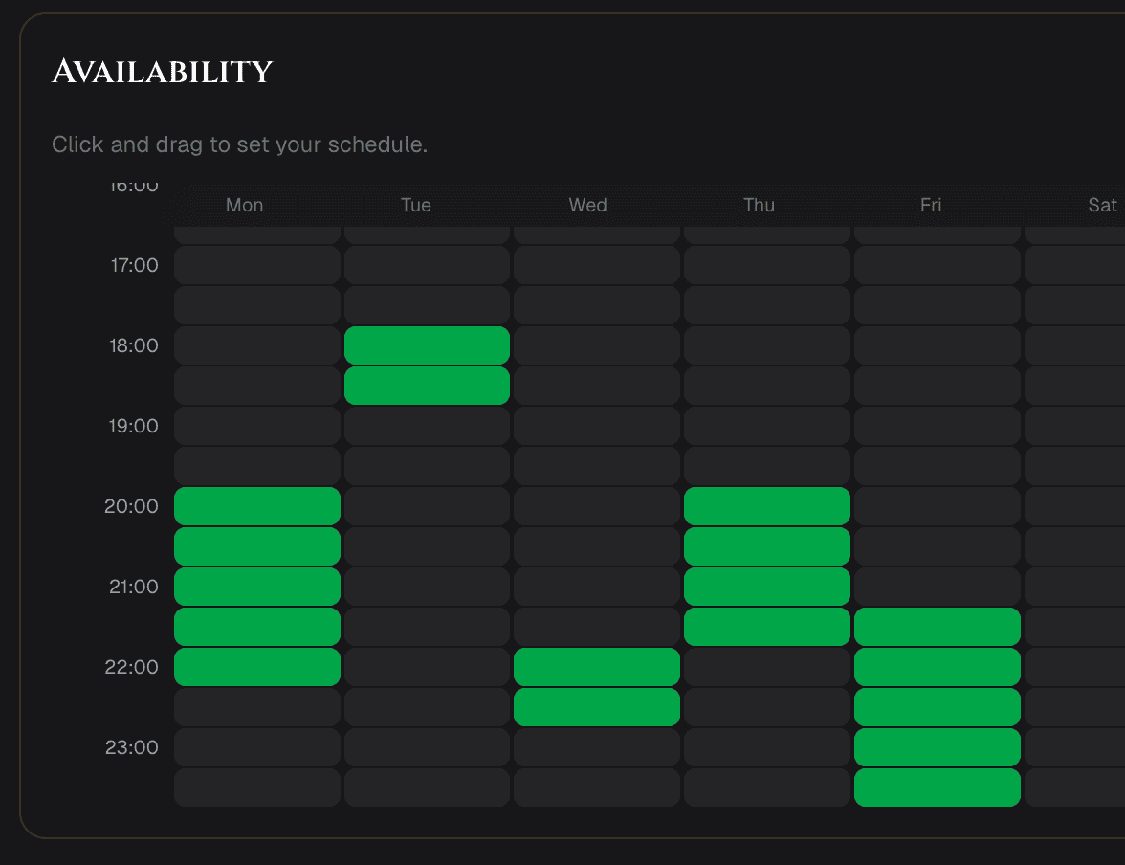Image resolution: width=1125 pixels, height=865 pixels.
Task: Clear the Thursday 21:00 selected slot
Action: coord(766,587)
